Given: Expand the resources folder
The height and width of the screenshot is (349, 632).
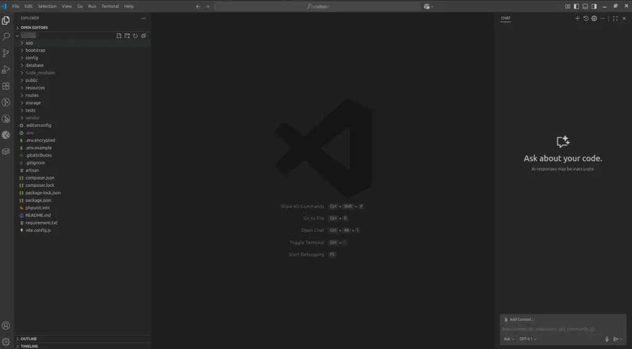Looking at the screenshot, I should click(x=83, y=88).
